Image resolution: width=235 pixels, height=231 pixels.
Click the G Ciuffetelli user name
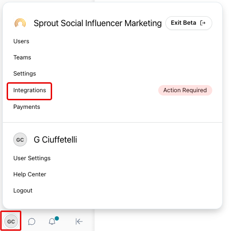(55, 140)
